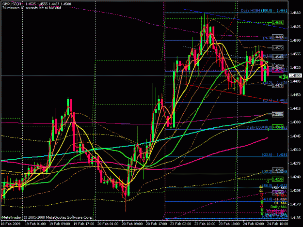Click the 1.4450 price scale label

coord(295,95)
